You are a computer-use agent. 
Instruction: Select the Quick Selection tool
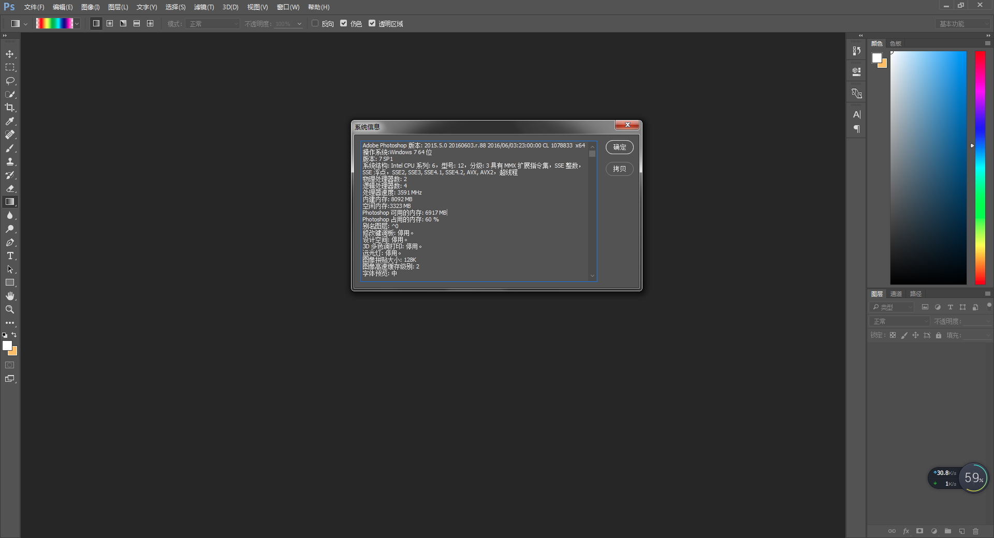(10, 95)
